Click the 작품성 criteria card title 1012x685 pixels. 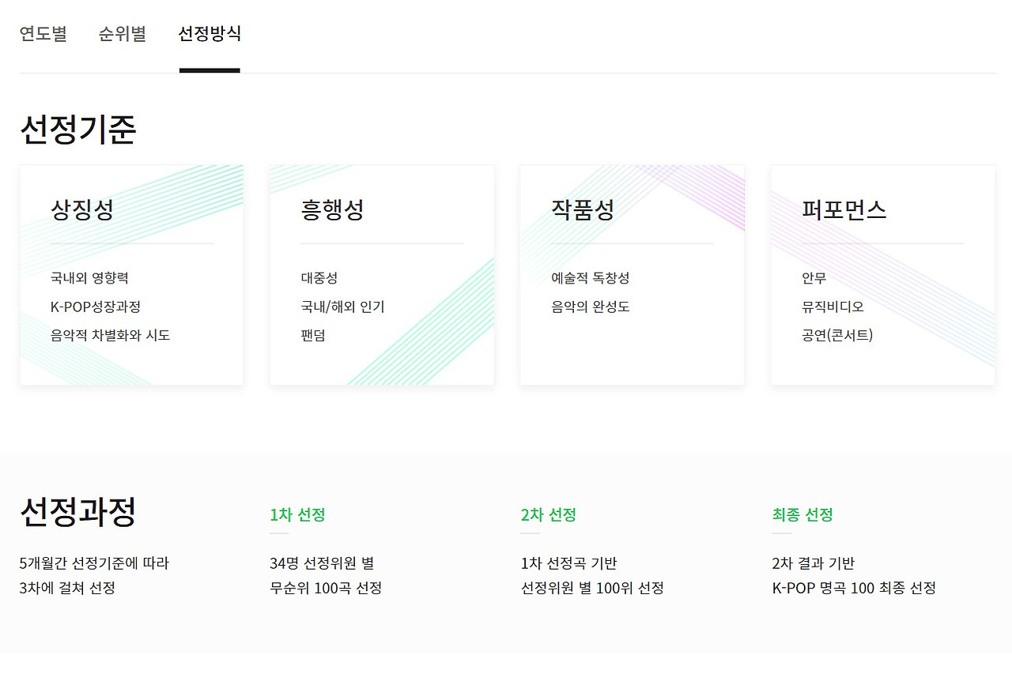coord(583,209)
